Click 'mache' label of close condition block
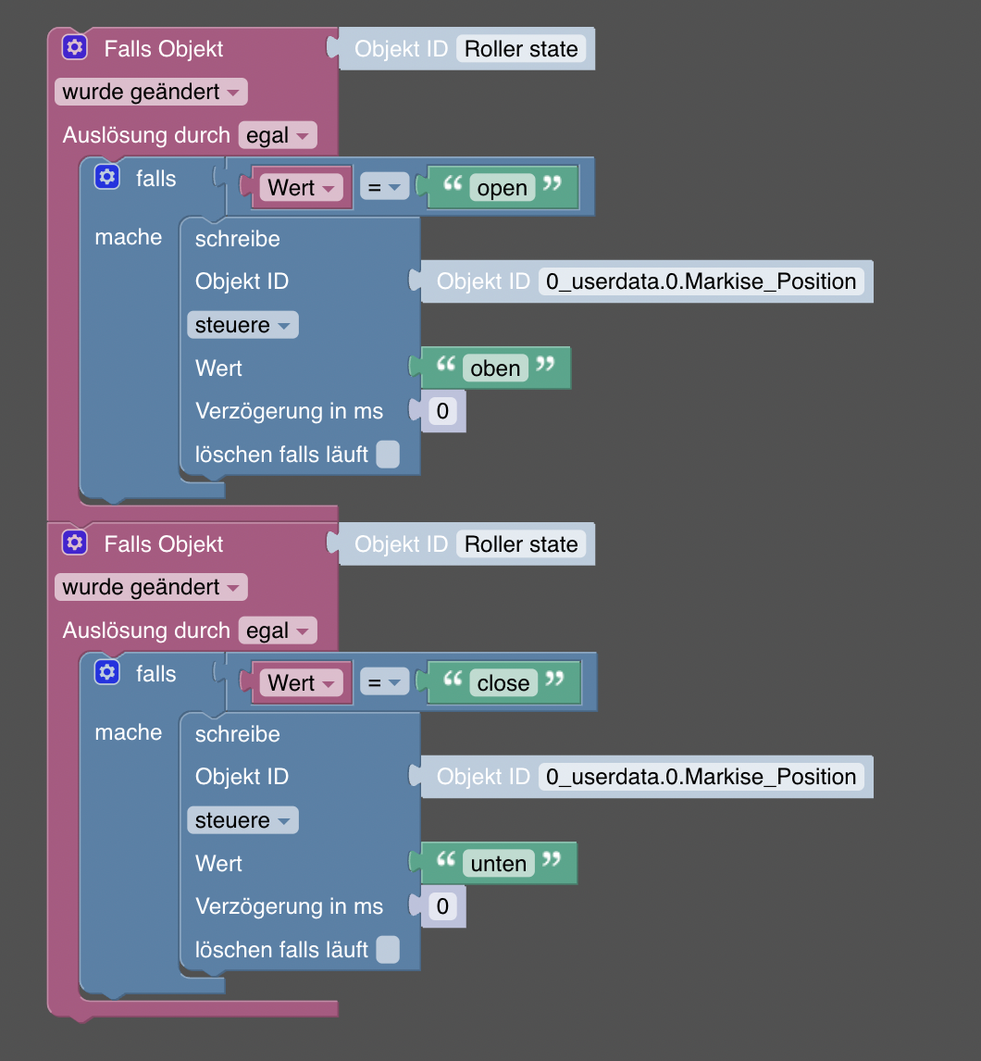This screenshot has height=1061, width=981. (129, 732)
